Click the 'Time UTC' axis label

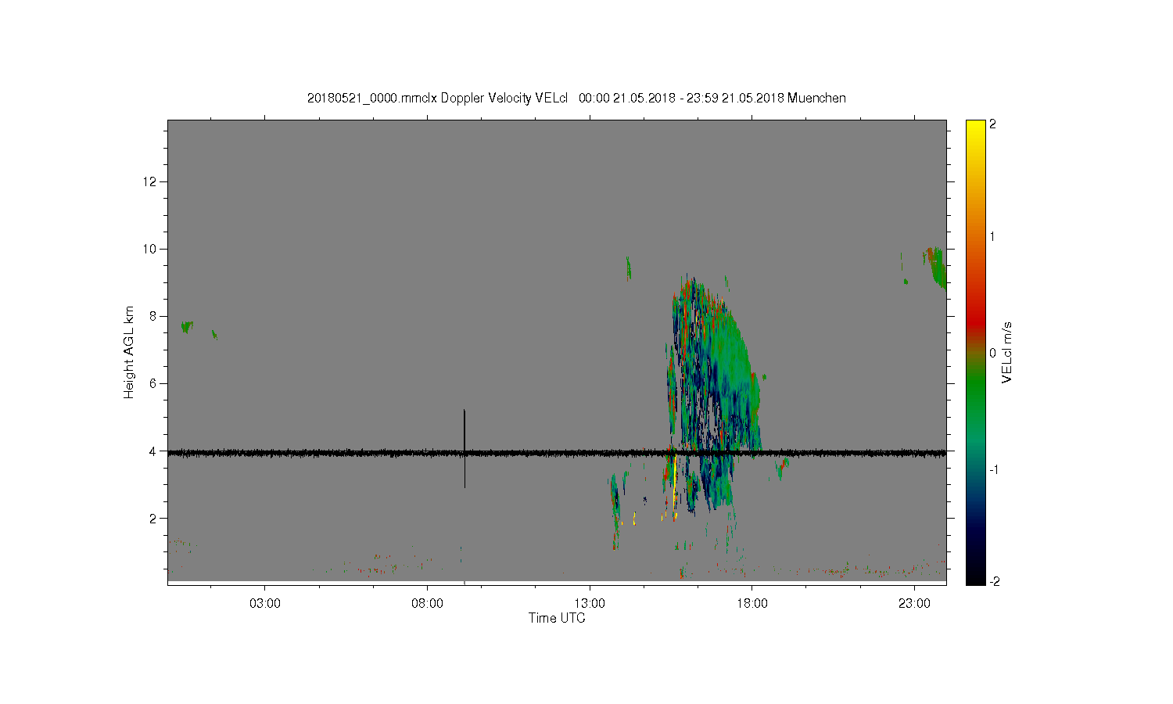tap(557, 618)
